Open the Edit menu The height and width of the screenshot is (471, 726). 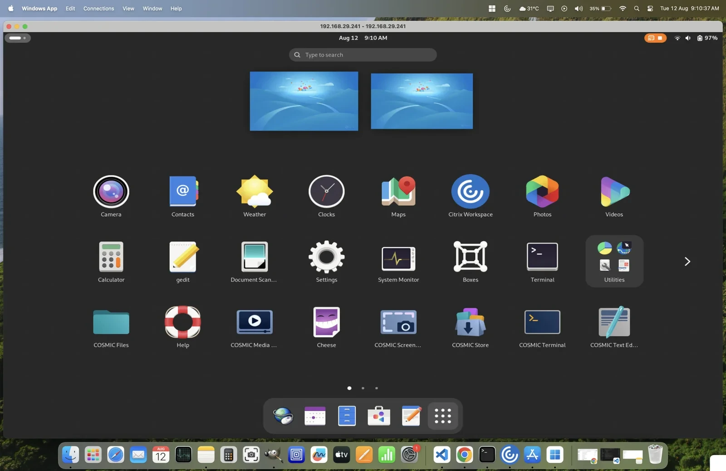point(70,9)
